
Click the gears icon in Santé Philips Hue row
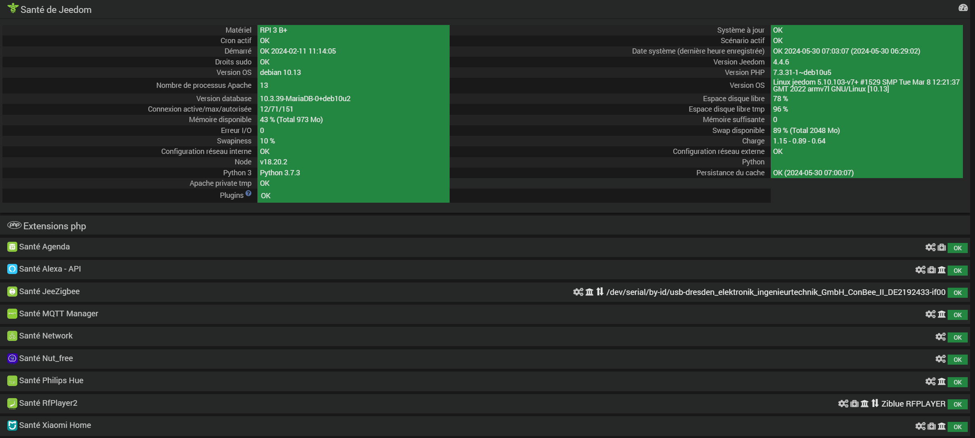coord(930,382)
